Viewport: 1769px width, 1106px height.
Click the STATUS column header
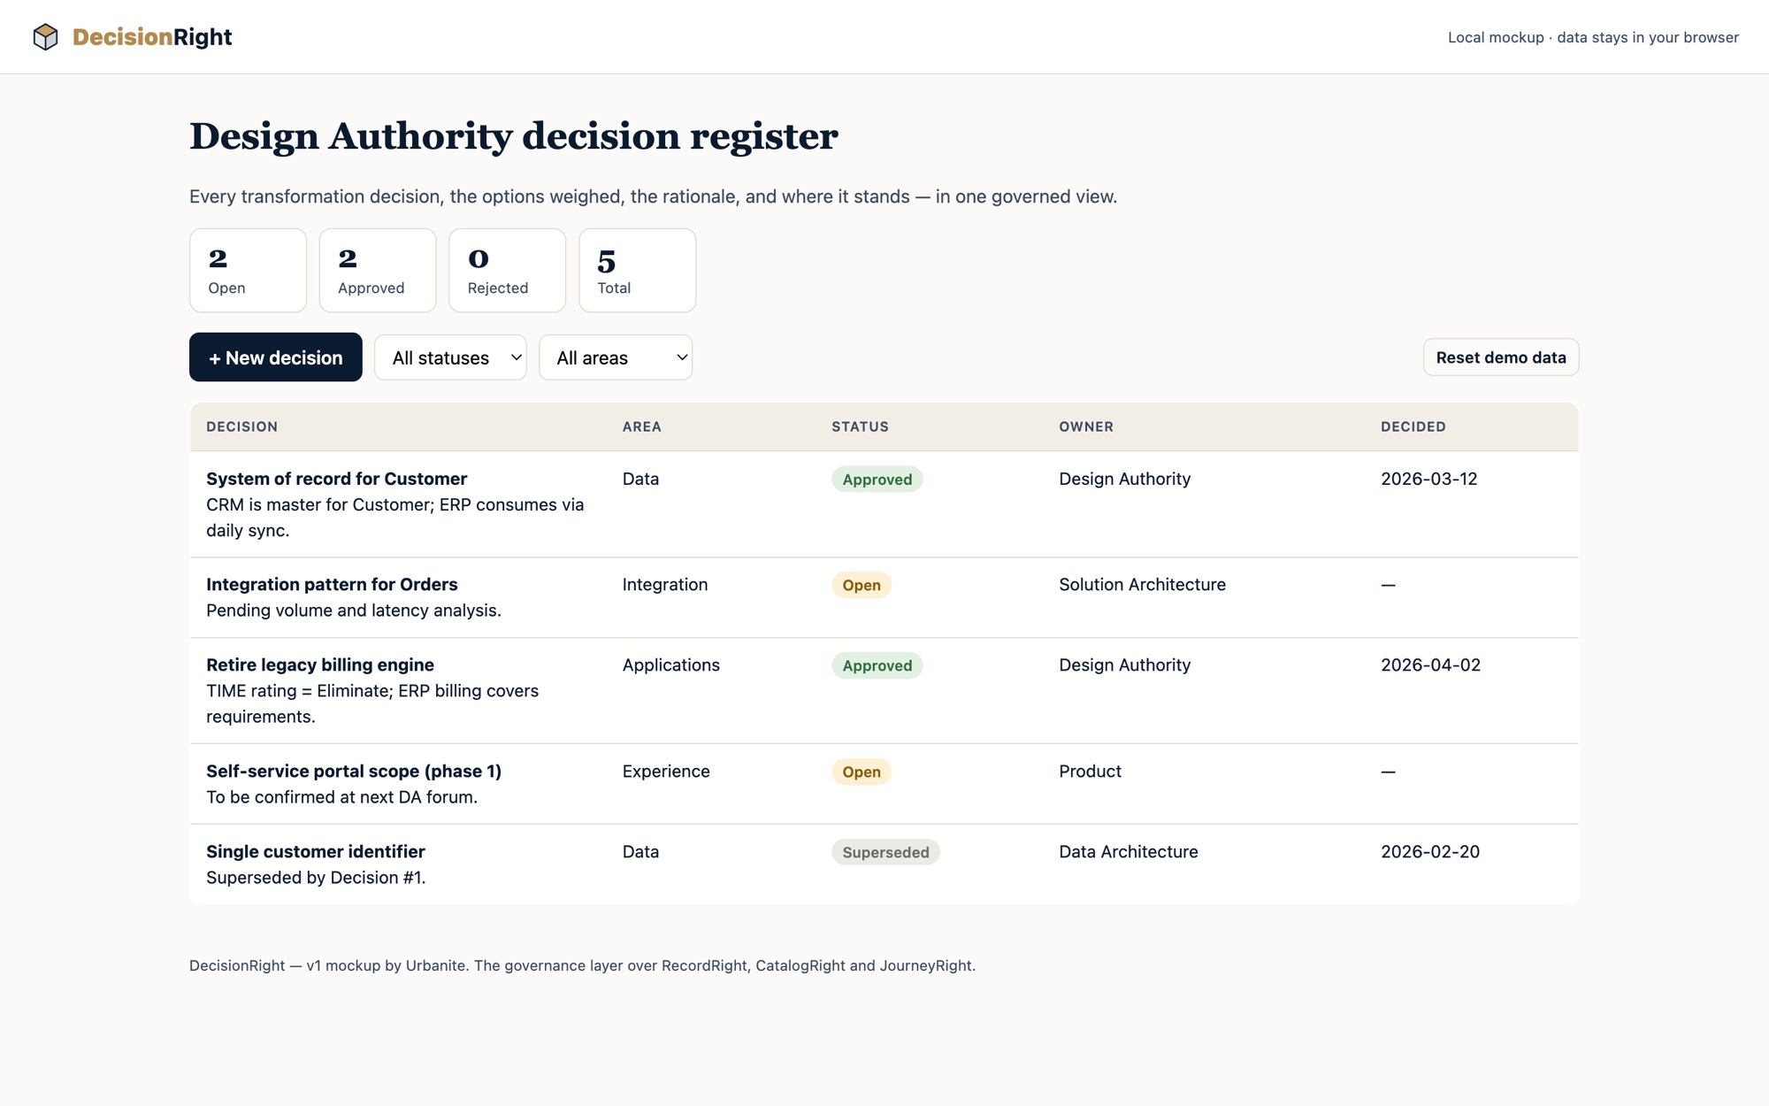861,426
